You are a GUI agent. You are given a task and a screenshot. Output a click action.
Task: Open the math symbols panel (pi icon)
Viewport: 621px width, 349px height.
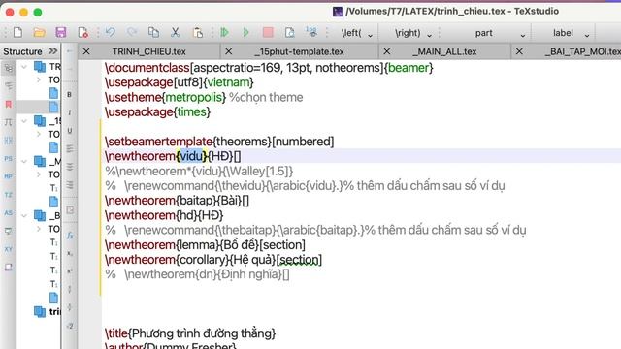click(9, 122)
